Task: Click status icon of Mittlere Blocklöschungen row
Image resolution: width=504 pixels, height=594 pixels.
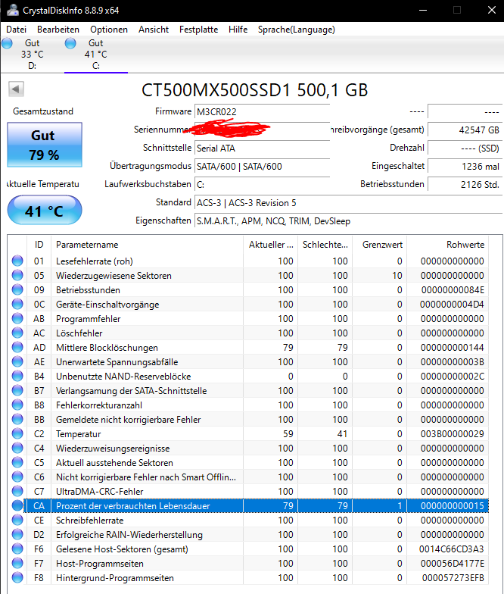Action: point(17,347)
